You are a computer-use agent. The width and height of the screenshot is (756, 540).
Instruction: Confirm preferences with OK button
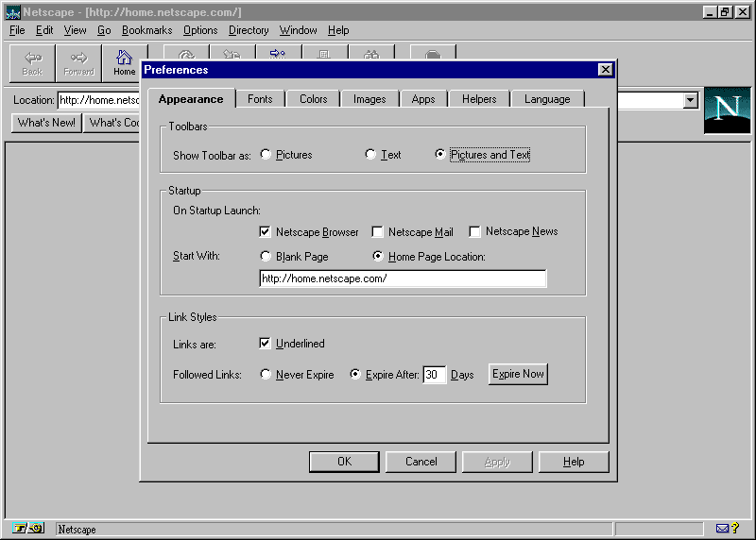(x=344, y=462)
